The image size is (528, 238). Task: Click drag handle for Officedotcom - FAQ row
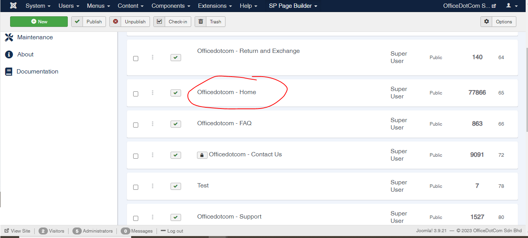coord(153,124)
